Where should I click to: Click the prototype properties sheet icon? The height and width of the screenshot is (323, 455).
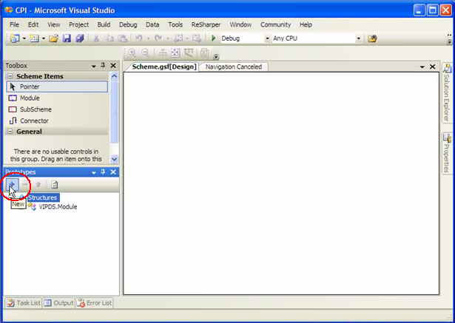55,185
